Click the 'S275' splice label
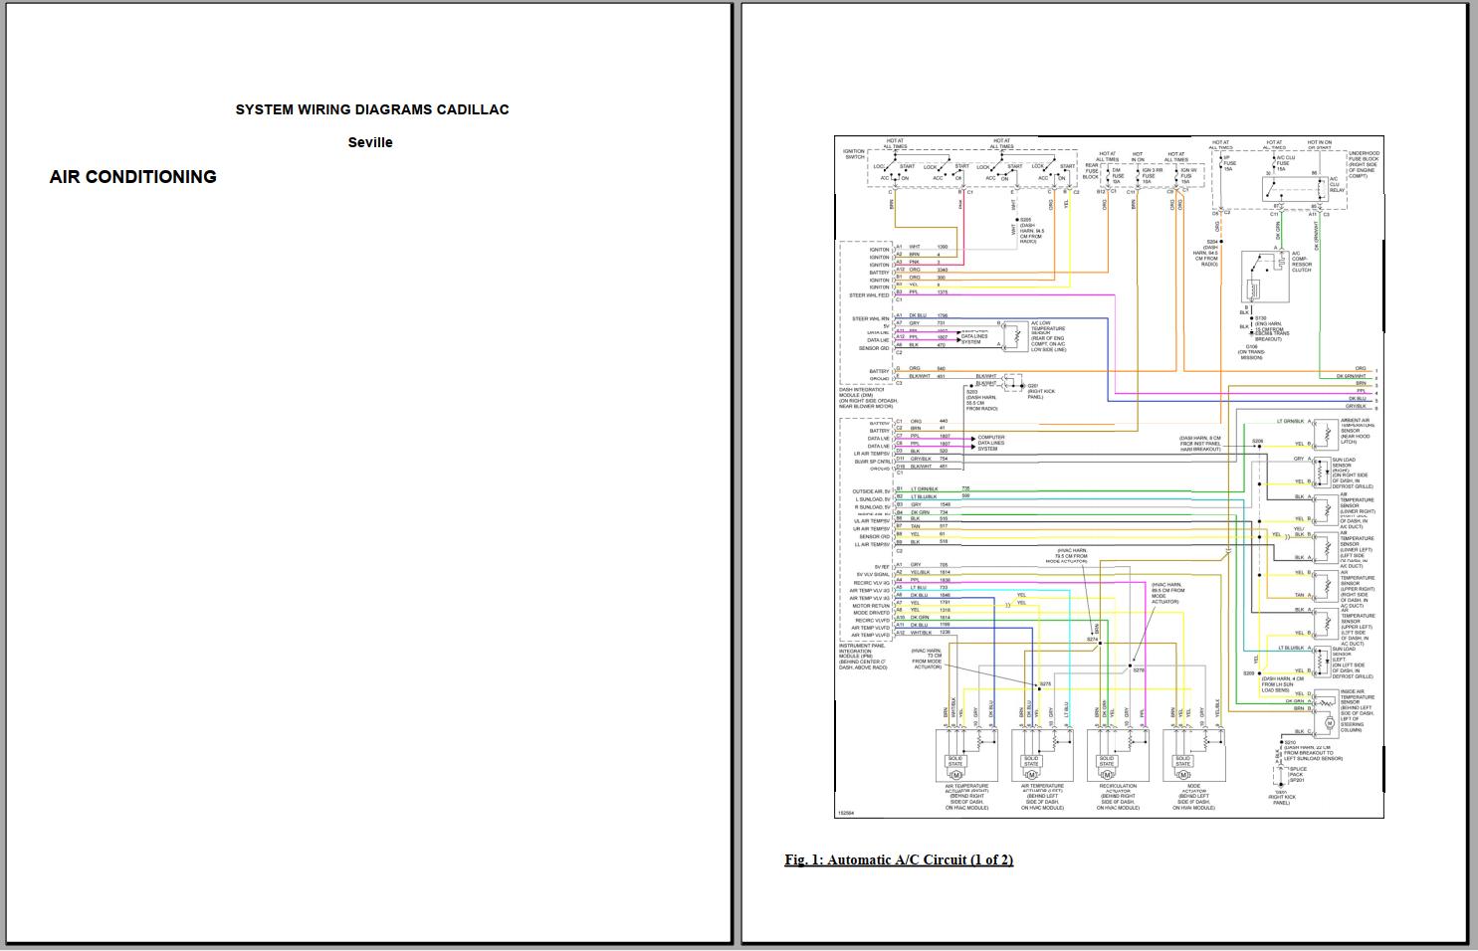Image resolution: width=1478 pixels, height=951 pixels. click(x=1045, y=683)
